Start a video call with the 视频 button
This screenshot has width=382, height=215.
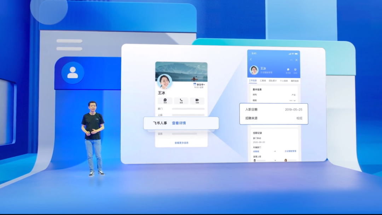coord(197,101)
